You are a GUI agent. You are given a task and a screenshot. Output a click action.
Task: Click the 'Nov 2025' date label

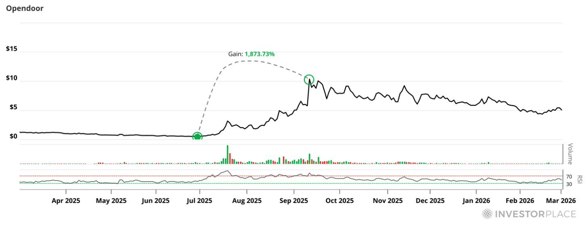coord(387,200)
